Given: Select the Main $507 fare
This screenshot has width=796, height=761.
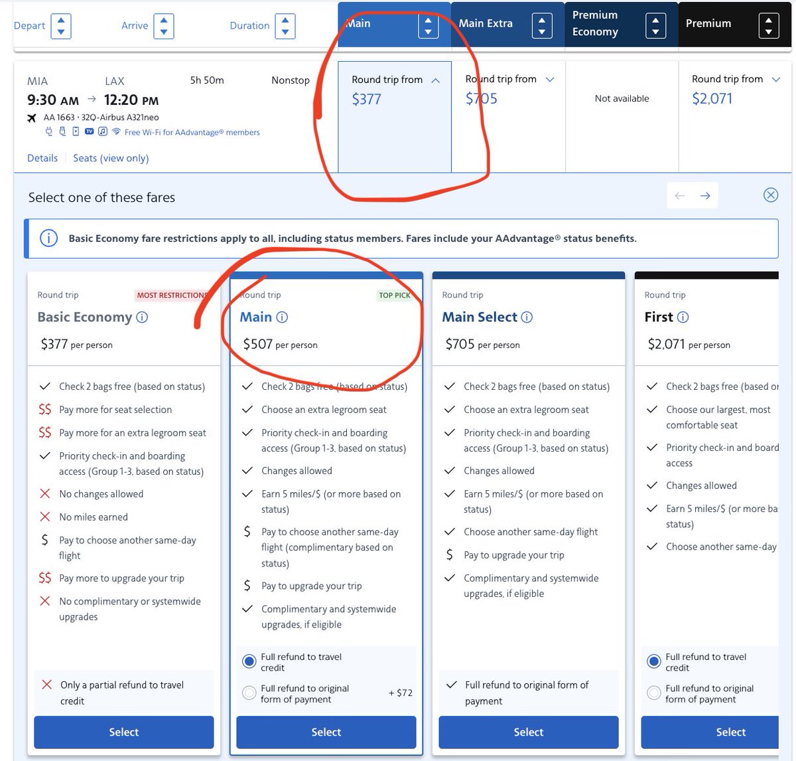Looking at the screenshot, I should click(326, 732).
